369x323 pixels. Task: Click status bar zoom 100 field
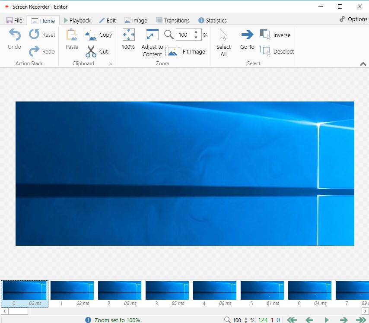237,320
